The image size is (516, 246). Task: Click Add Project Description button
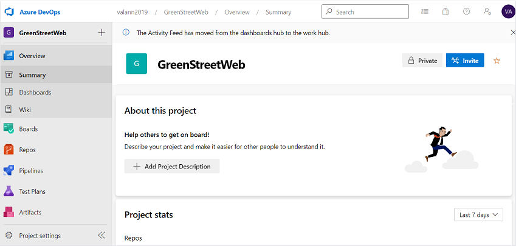[x=172, y=166]
